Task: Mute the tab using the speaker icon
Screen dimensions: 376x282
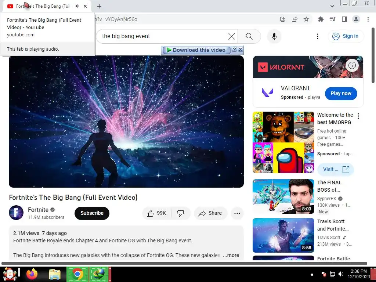Action: pyautogui.click(x=77, y=6)
